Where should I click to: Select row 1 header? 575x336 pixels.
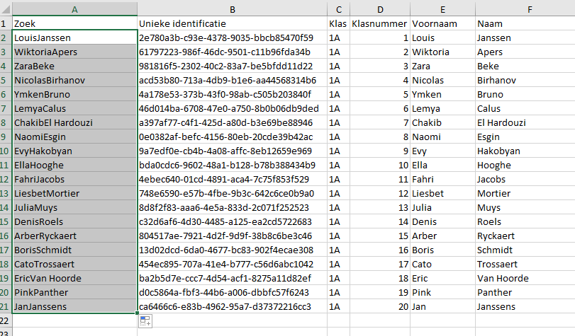pyautogui.click(x=6, y=23)
